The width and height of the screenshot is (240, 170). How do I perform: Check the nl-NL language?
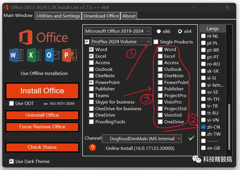(203, 36)
